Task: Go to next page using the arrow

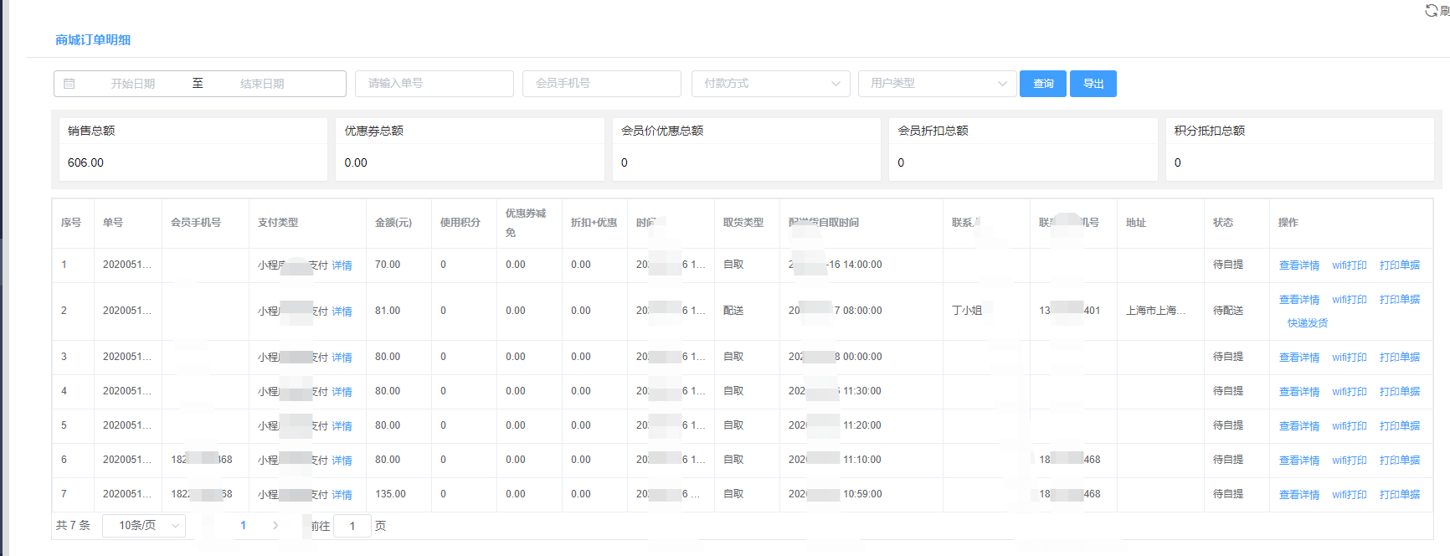Action: pyautogui.click(x=275, y=526)
